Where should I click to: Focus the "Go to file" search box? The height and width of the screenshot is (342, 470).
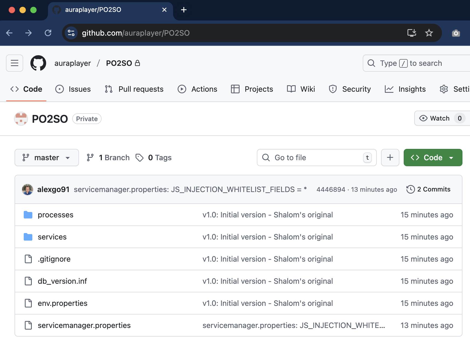[x=316, y=158]
